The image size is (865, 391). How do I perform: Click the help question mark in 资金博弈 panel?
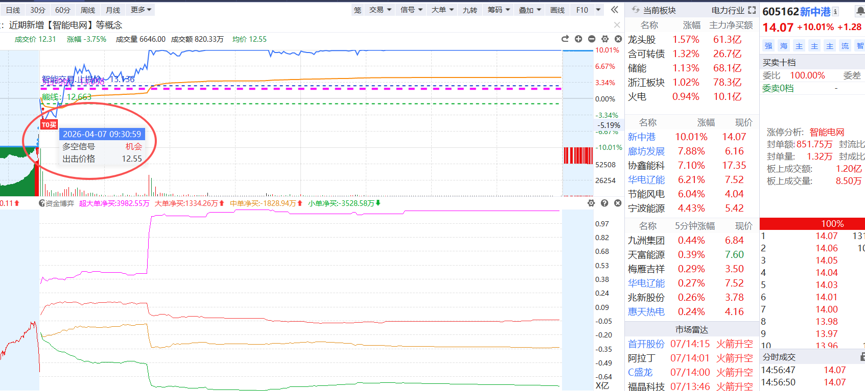(604, 203)
